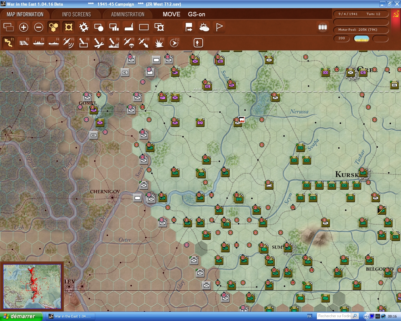
Task: Click War in the East taskbar button
Action: pos(71,316)
